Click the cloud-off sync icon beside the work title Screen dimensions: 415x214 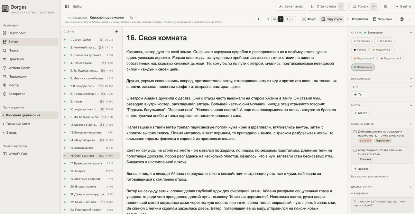coord(131,18)
